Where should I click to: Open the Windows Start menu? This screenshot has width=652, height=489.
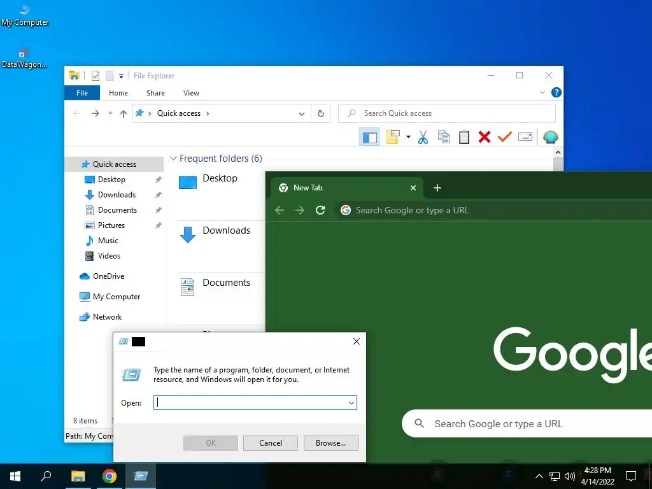pyautogui.click(x=15, y=476)
